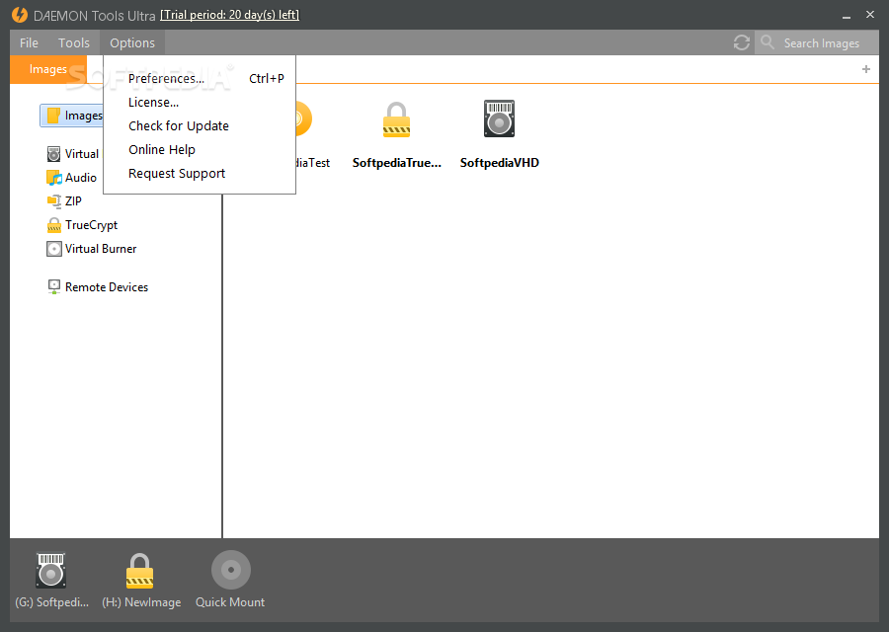The width and height of the screenshot is (889, 632).
Task: Switch to the Images tab
Action: point(48,69)
